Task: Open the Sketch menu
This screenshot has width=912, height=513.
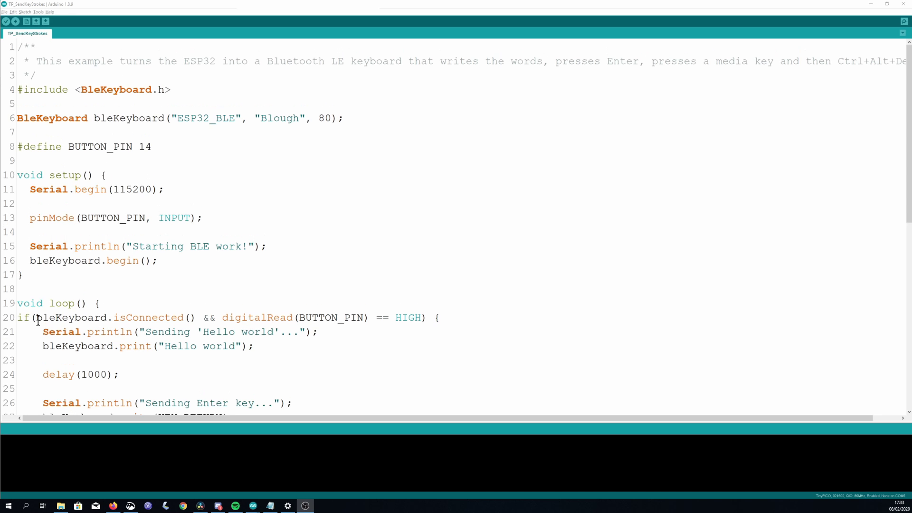Action: coord(25,12)
